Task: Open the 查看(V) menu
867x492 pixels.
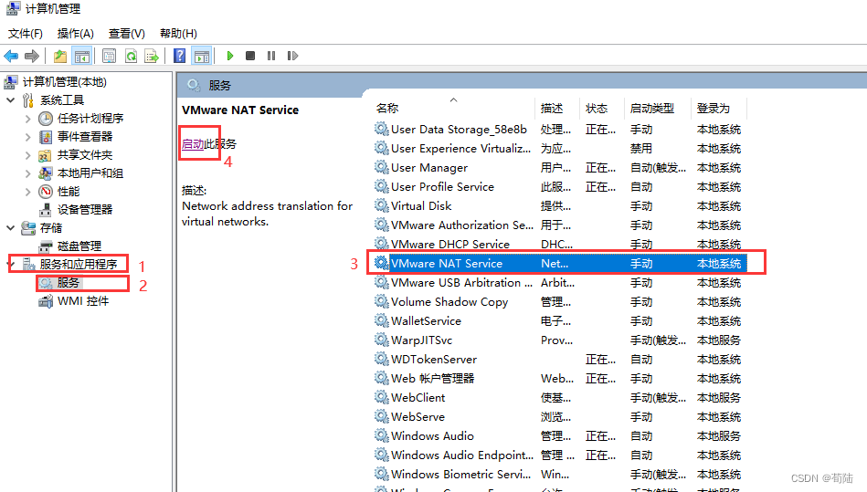Action: click(x=127, y=34)
